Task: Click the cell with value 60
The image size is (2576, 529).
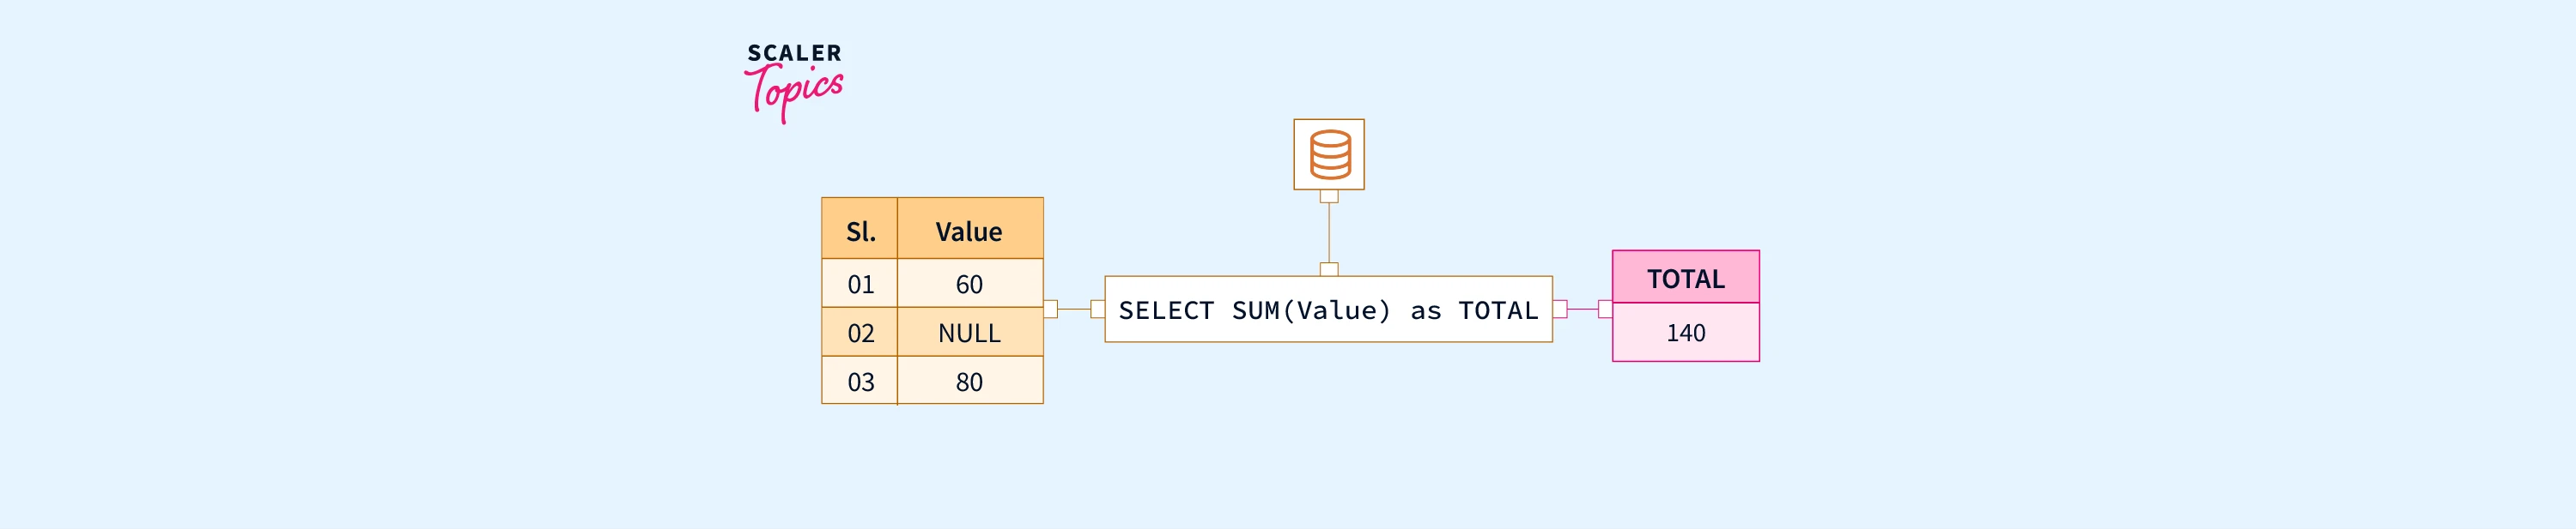Action: coord(969,285)
